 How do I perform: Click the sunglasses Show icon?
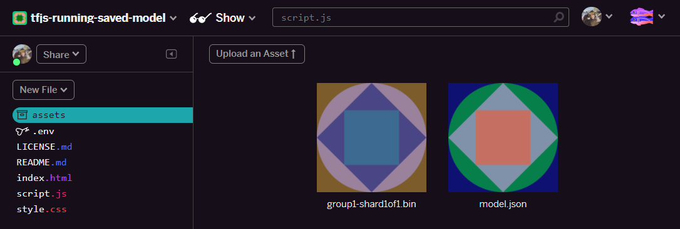(200, 18)
